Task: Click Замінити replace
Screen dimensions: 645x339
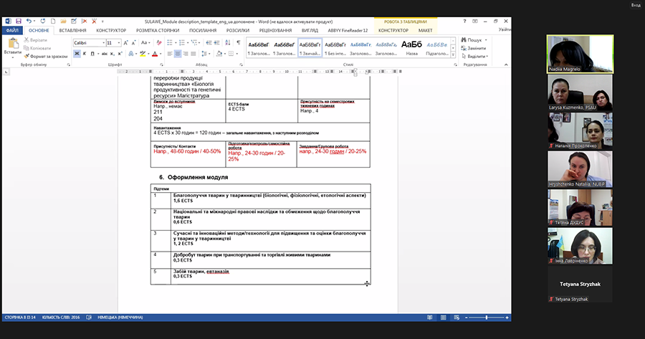Action: 474,48
